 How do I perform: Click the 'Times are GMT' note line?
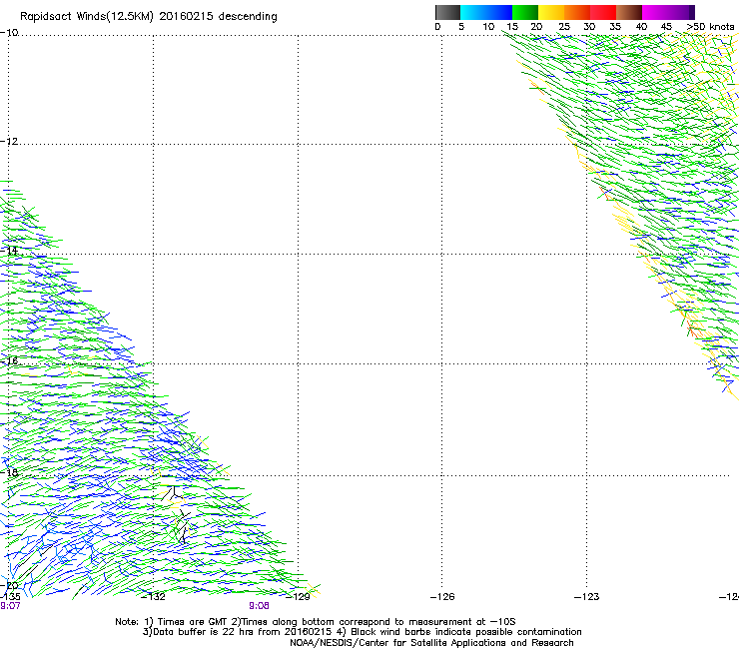(316, 622)
